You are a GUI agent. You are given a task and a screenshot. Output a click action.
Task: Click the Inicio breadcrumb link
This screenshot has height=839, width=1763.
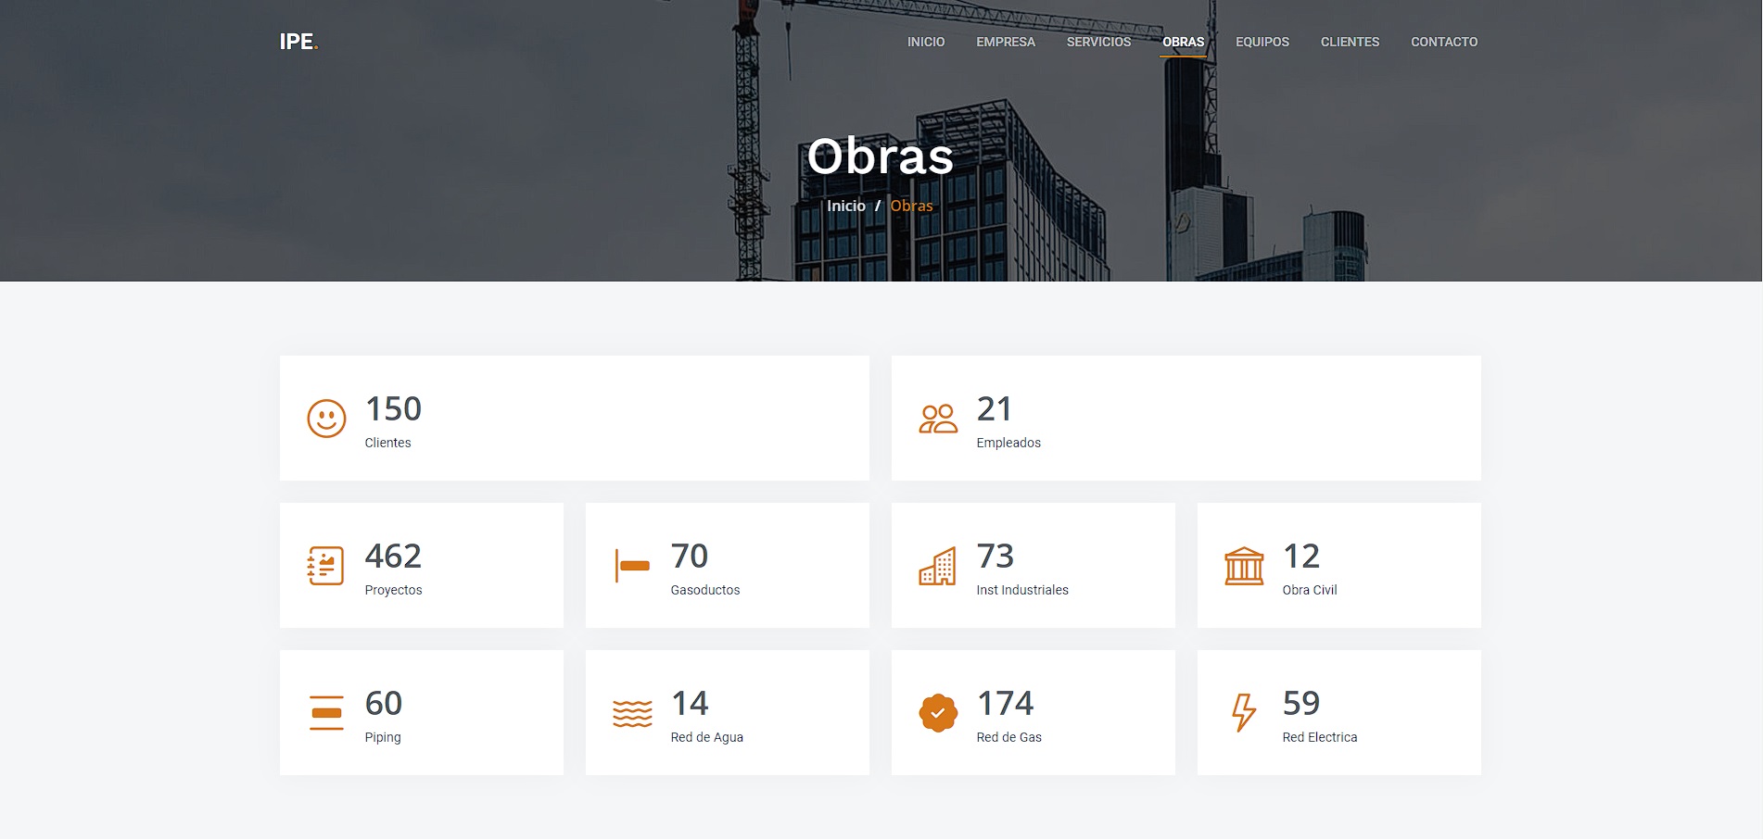846,206
